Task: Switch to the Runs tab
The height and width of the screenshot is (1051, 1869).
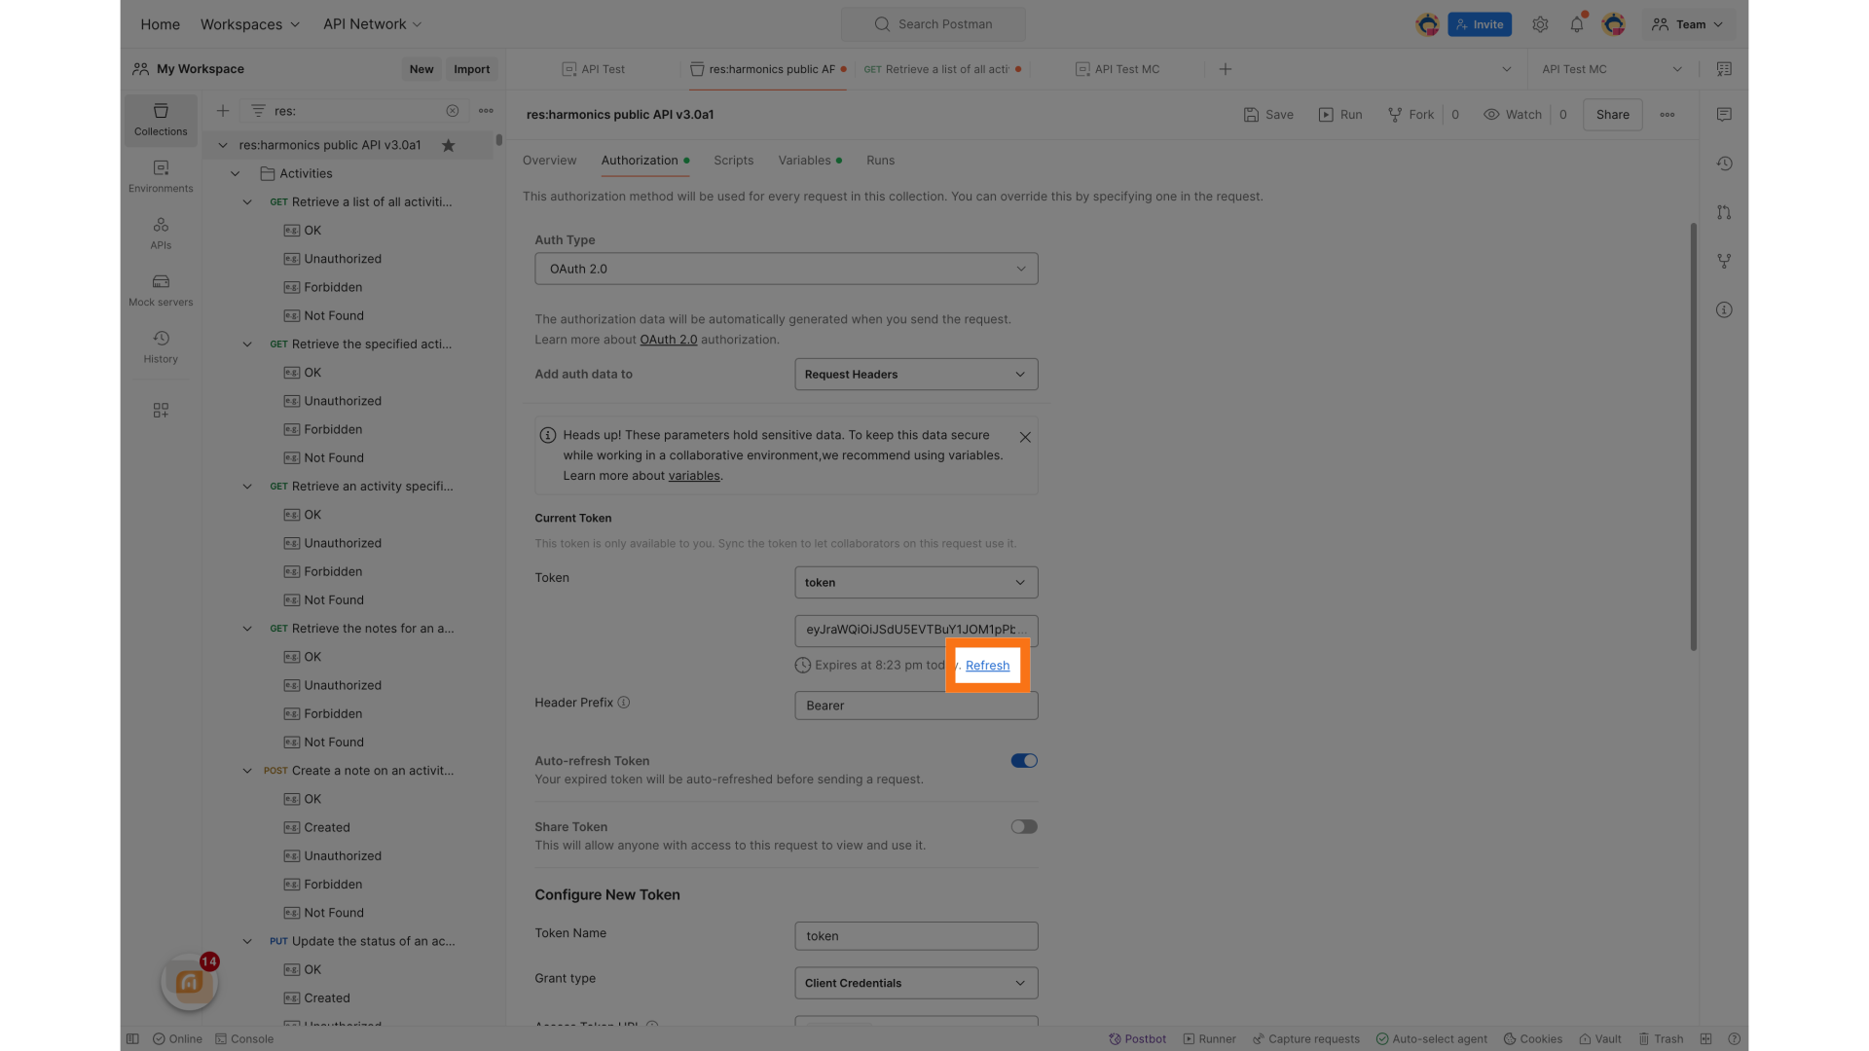Action: [880, 161]
